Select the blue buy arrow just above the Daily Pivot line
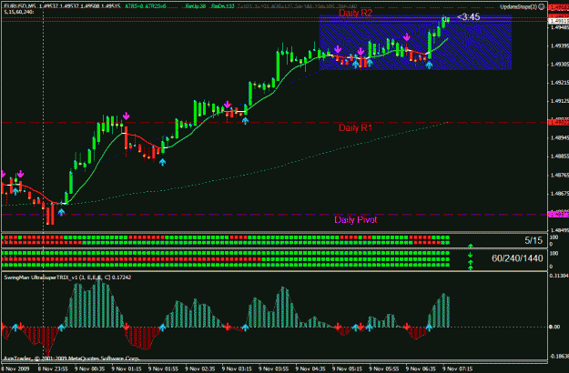 (x=61, y=212)
